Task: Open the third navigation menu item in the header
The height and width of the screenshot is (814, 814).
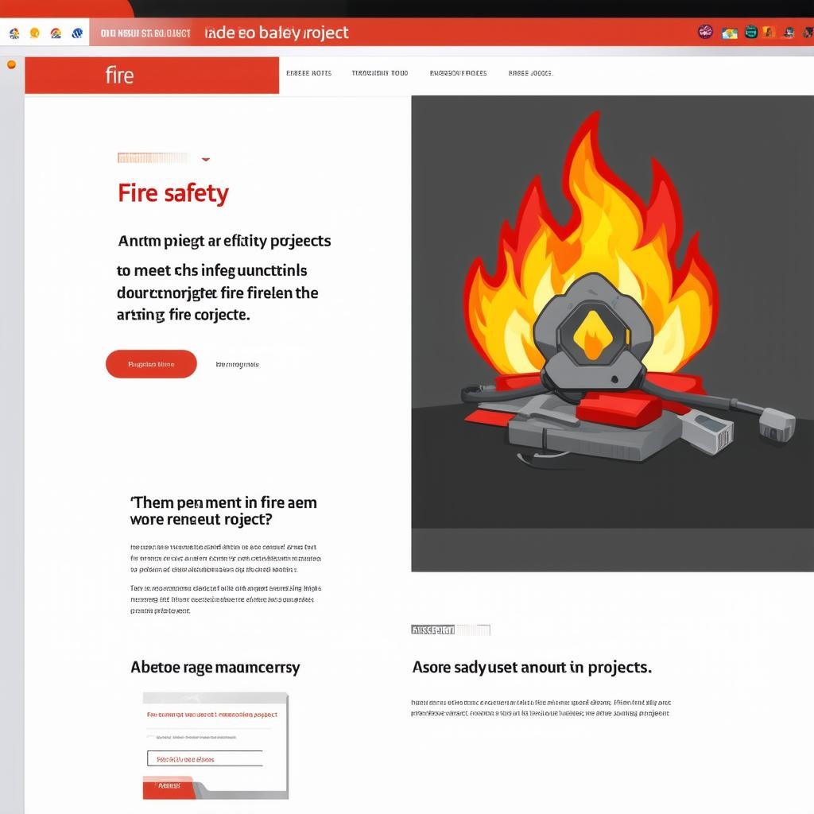Action: coord(458,73)
